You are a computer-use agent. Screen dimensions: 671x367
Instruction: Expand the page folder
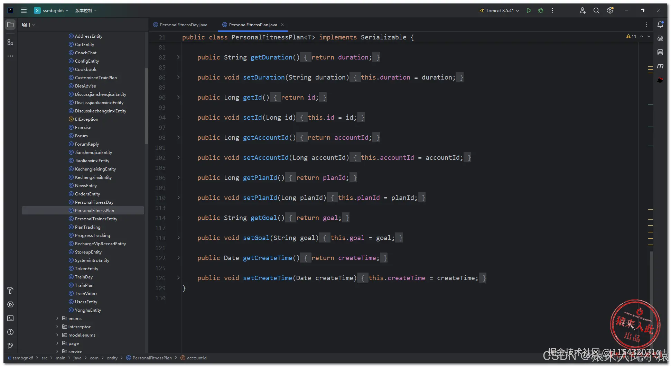point(57,343)
